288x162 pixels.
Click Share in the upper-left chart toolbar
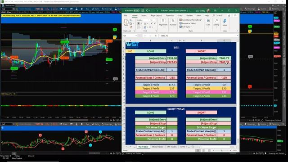coord(63,9)
